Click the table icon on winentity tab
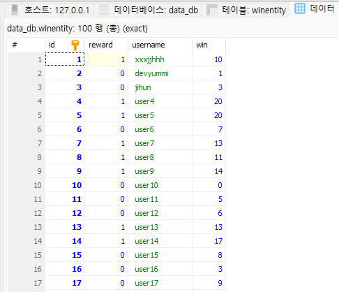The height and width of the screenshot is (292, 339). pos(212,10)
